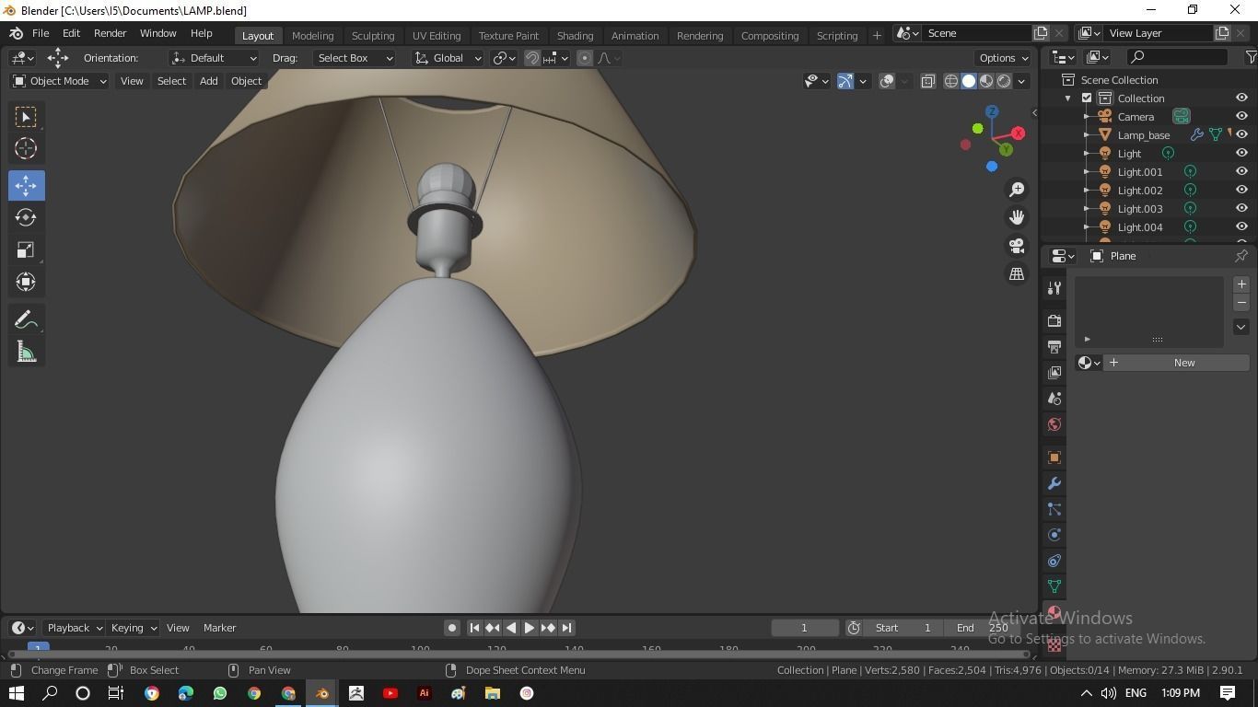Open Playback dropdown in timeline
The height and width of the screenshot is (707, 1258).
[74, 628]
